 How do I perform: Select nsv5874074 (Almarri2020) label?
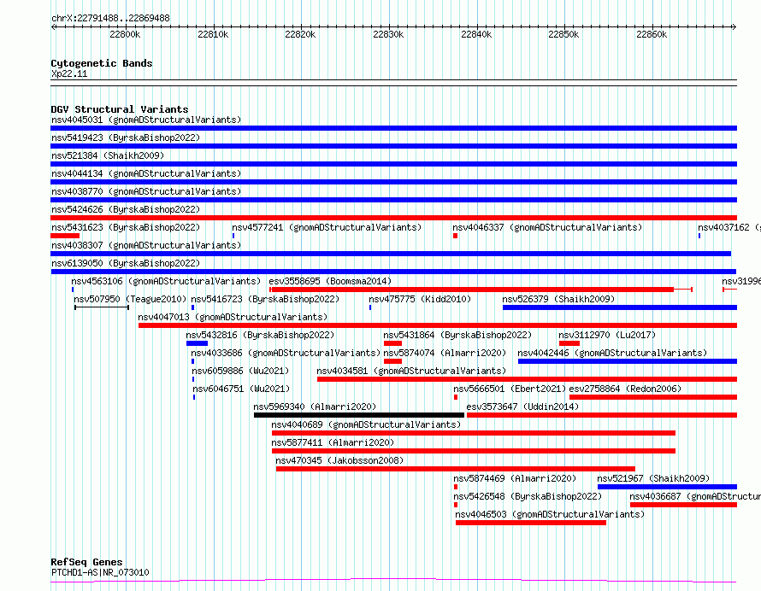(x=445, y=353)
